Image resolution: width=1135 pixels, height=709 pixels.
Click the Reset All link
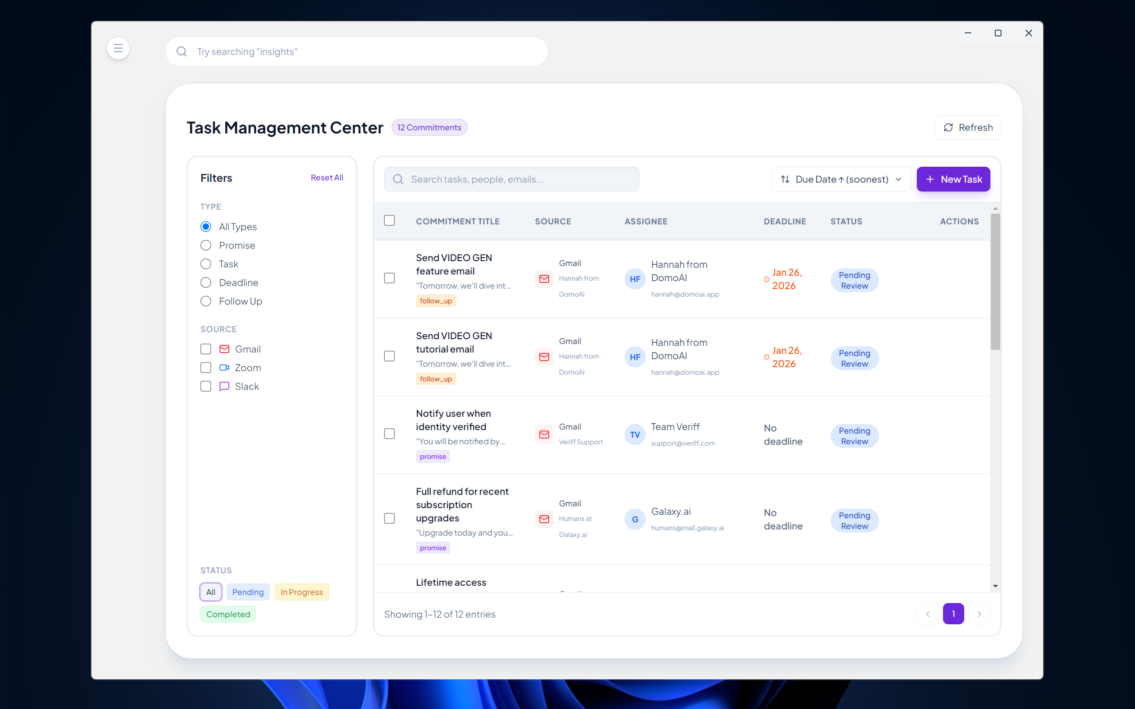pyautogui.click(x=326, y=178)
